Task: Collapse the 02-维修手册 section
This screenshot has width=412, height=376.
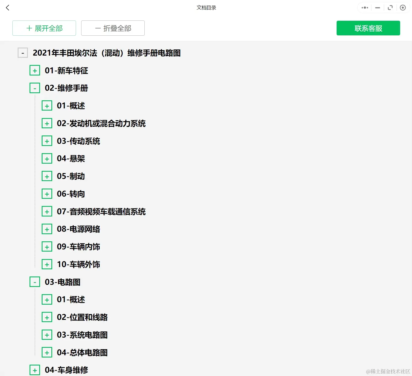Action: [x=35, y=88]
